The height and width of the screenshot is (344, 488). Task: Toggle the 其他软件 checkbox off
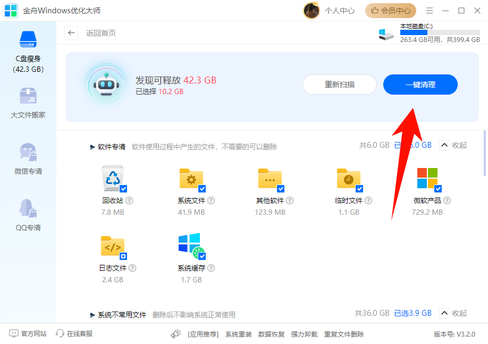[281, 189]
